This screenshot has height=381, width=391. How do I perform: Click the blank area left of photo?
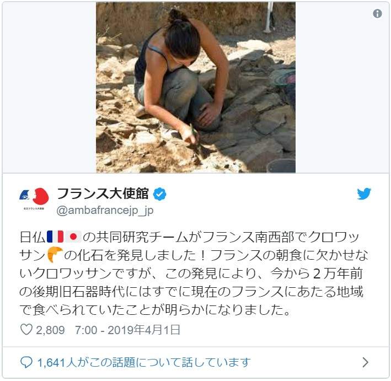coord(49,87)
